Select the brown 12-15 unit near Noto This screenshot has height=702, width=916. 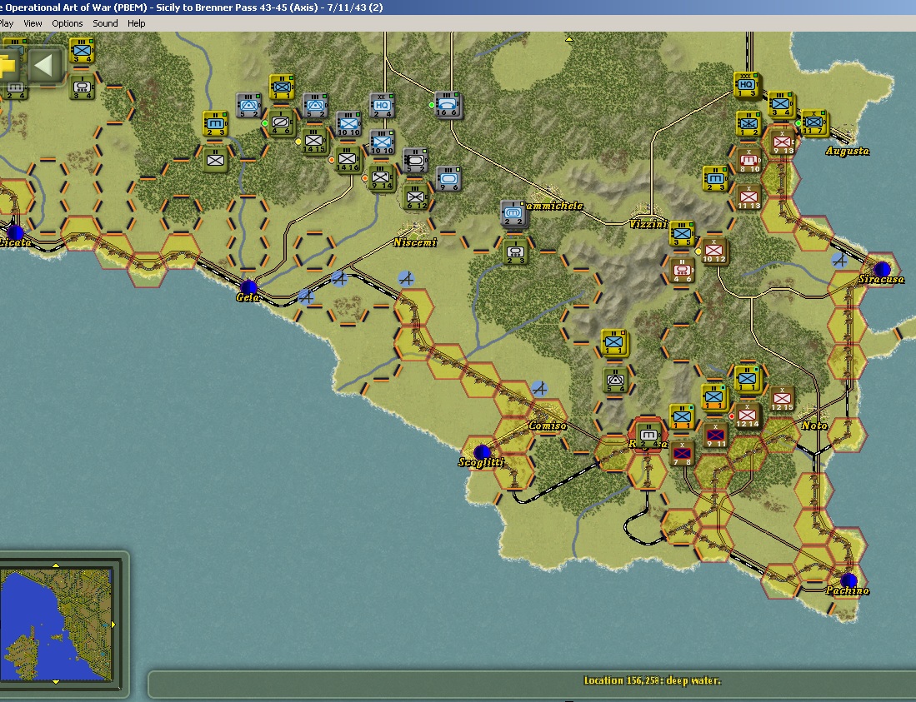pos(780,399)
